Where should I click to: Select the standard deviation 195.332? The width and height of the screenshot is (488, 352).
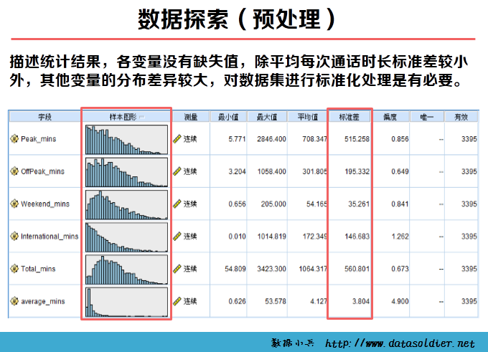[357, 171]
